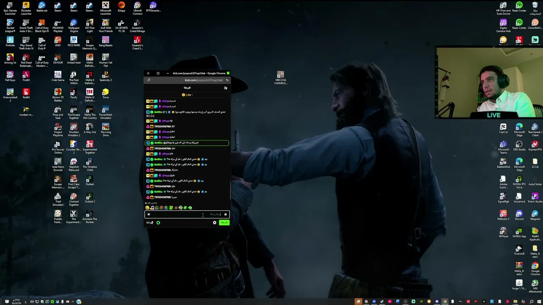Select the Chained Together desktop icon
This screenshot has height=305, width=543.
[x=74, y=199]
